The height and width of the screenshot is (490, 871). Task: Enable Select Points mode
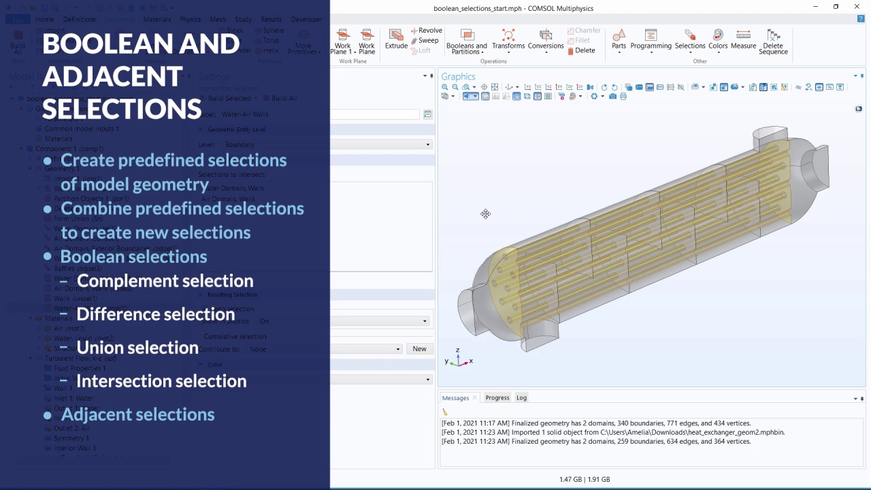[x=670, y=87]
